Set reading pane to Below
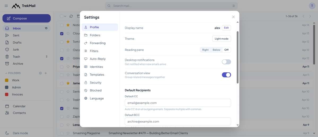318x137 pixels. tap(217, 50)
